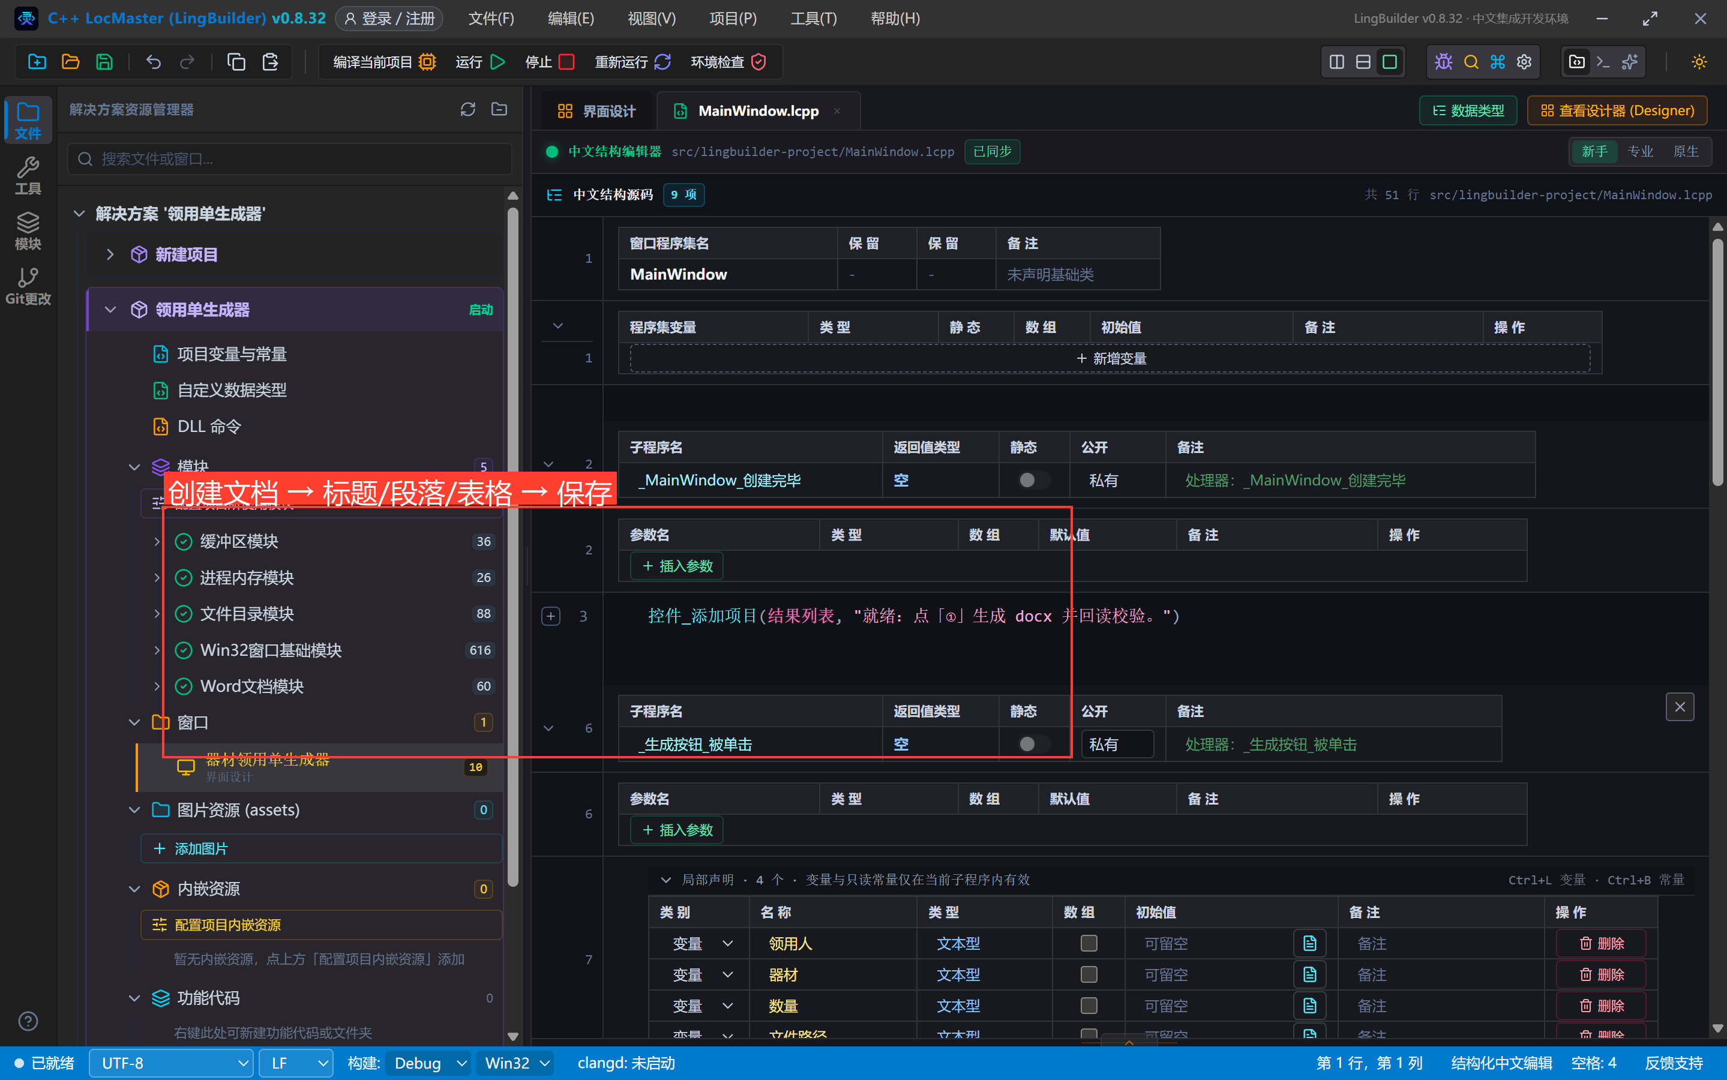Redo the last undone action
Image resolution: width=1727 pixels, height=1080 pixels.
187,62
